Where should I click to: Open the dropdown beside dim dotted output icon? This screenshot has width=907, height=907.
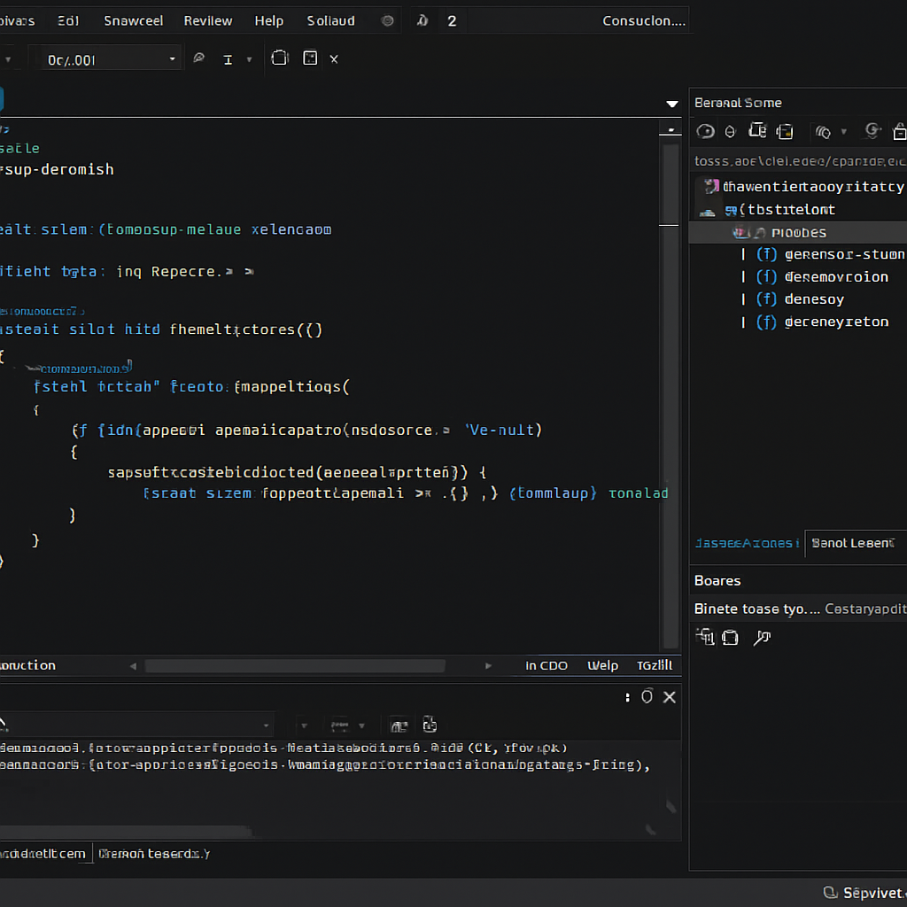(362, 725)
